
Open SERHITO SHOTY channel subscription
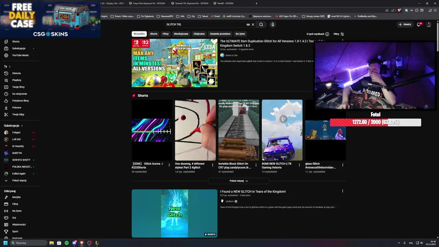point(21,160)
